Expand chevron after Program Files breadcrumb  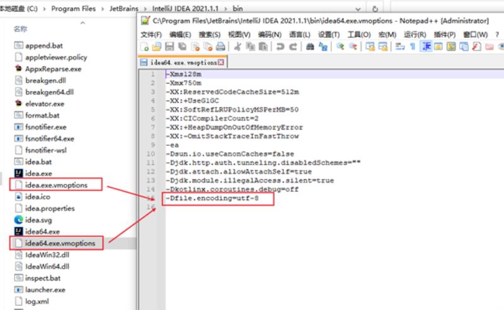pyautogui.click(x=103, y=9)
